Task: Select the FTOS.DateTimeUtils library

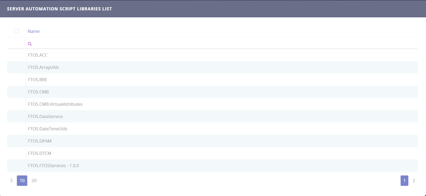Action: [x=48, y=129]
